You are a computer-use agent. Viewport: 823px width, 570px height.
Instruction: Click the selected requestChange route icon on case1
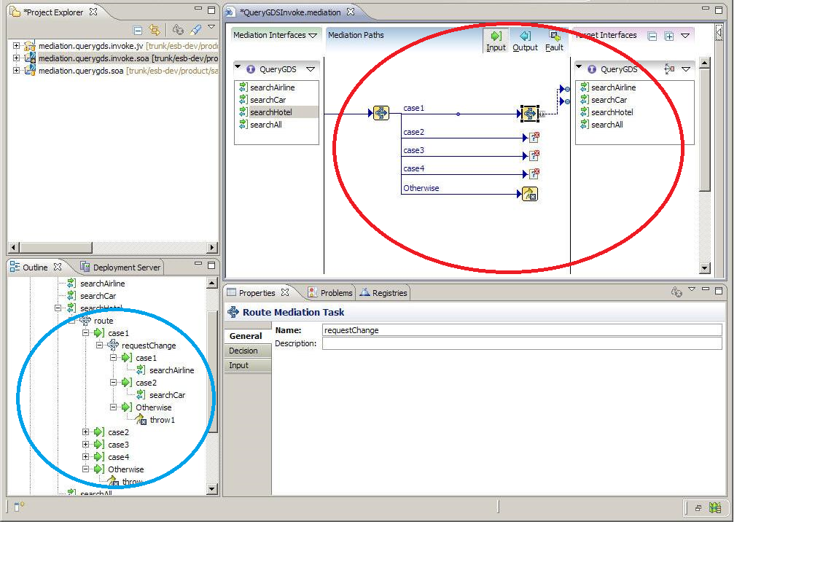[x=530, y=114]
